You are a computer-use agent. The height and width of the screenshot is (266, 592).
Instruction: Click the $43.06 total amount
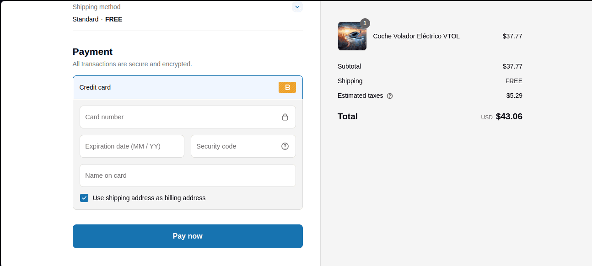[x=509, y=117]
